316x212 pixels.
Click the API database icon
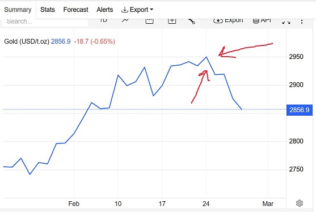click(x=262, y=21)
